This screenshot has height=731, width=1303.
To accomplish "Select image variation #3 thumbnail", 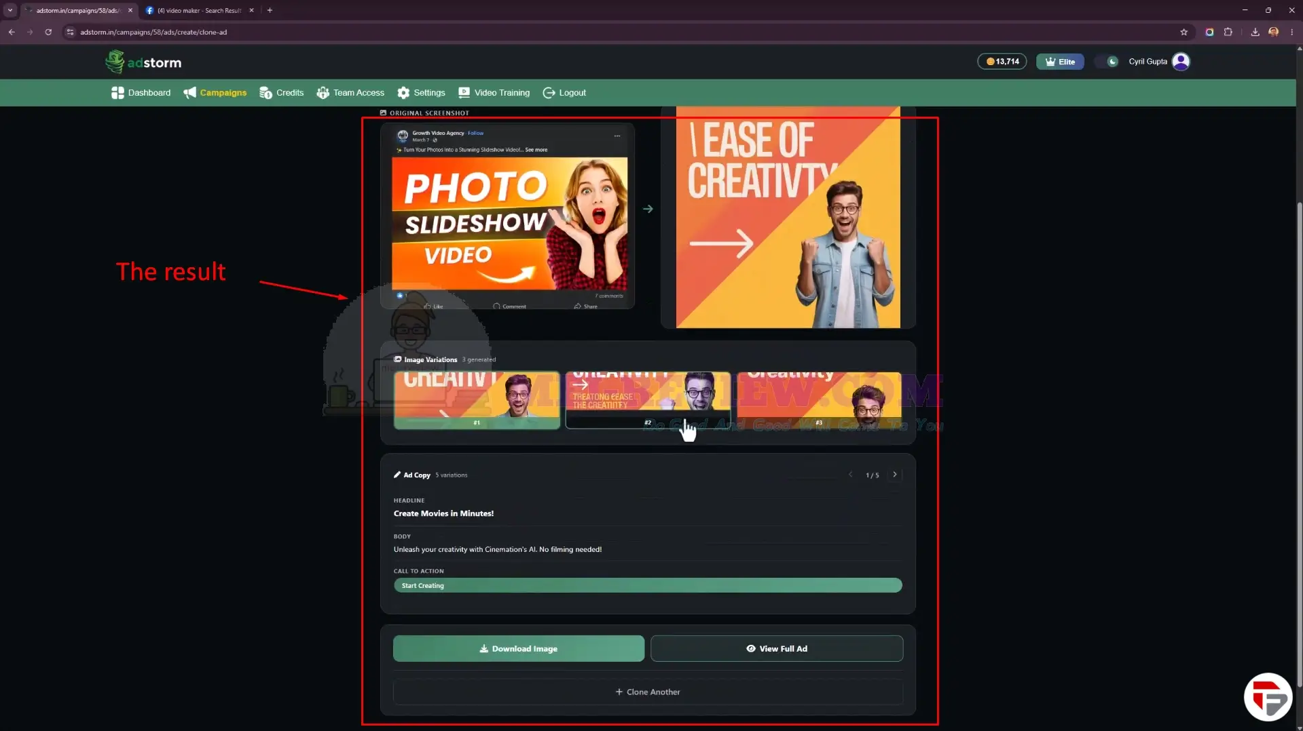I will (819, 400).
